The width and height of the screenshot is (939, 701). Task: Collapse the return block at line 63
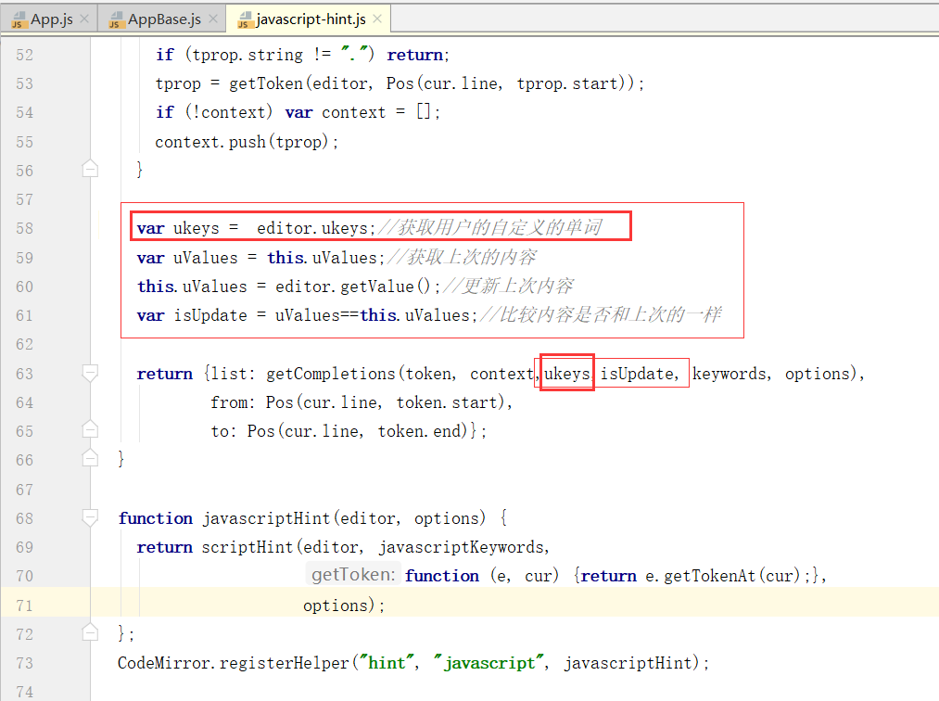click(90, 374)
